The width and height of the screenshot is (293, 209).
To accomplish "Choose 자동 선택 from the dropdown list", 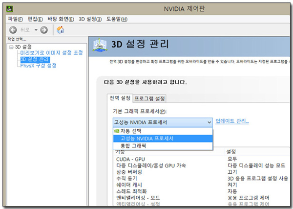I will coord(163,131).
